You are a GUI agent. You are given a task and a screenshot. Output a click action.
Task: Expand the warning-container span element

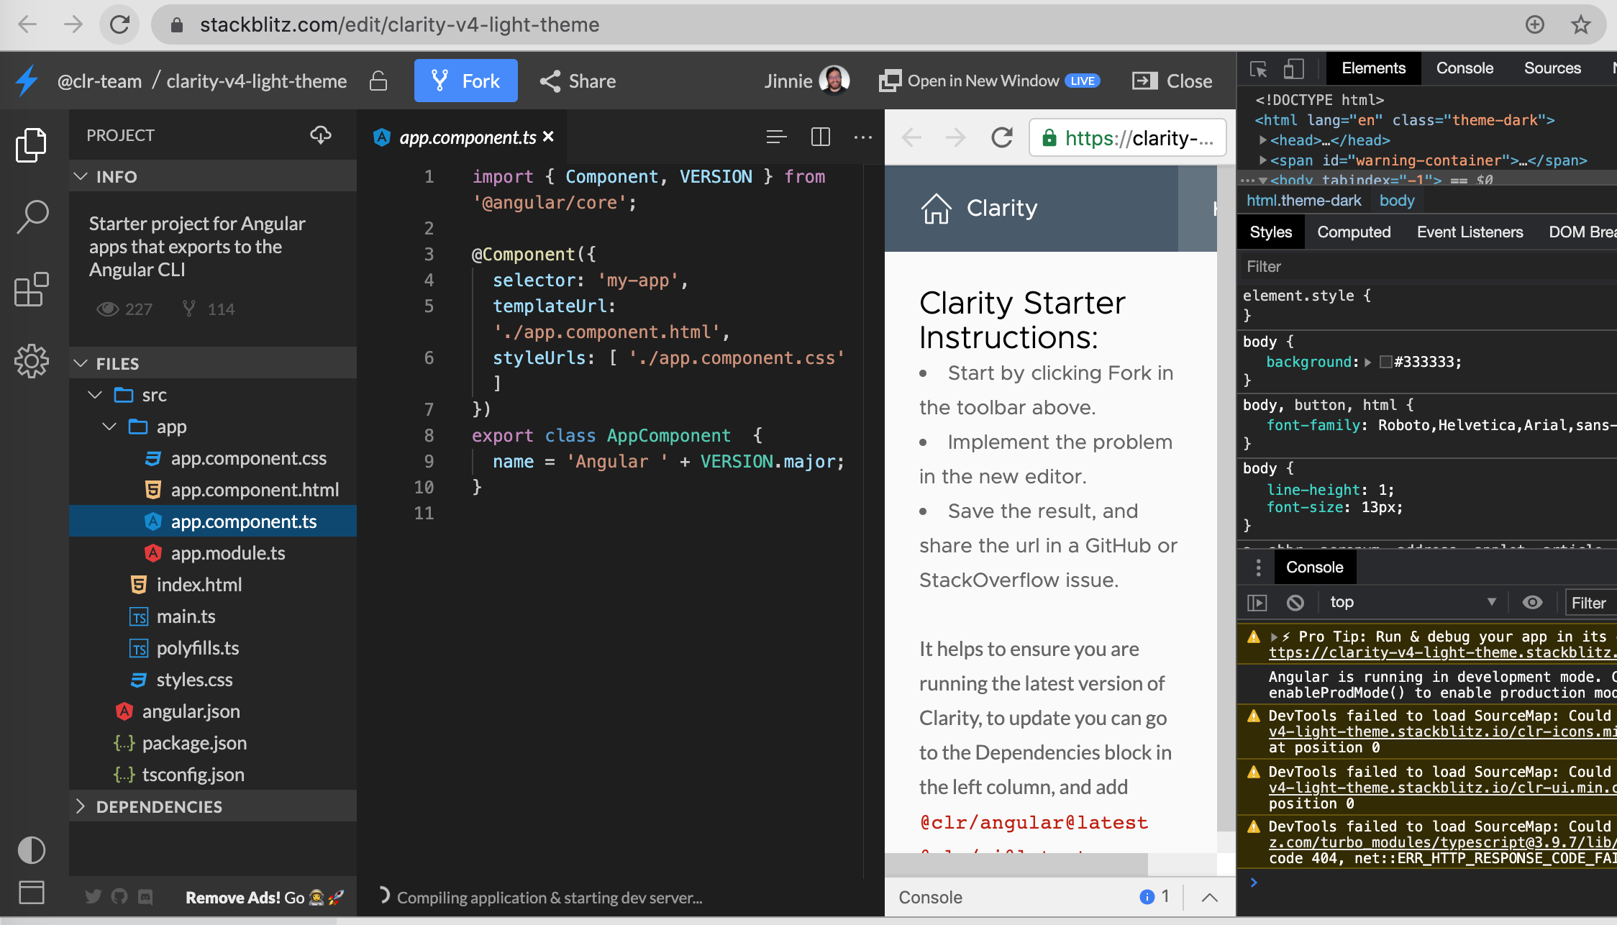(1262, 160)
